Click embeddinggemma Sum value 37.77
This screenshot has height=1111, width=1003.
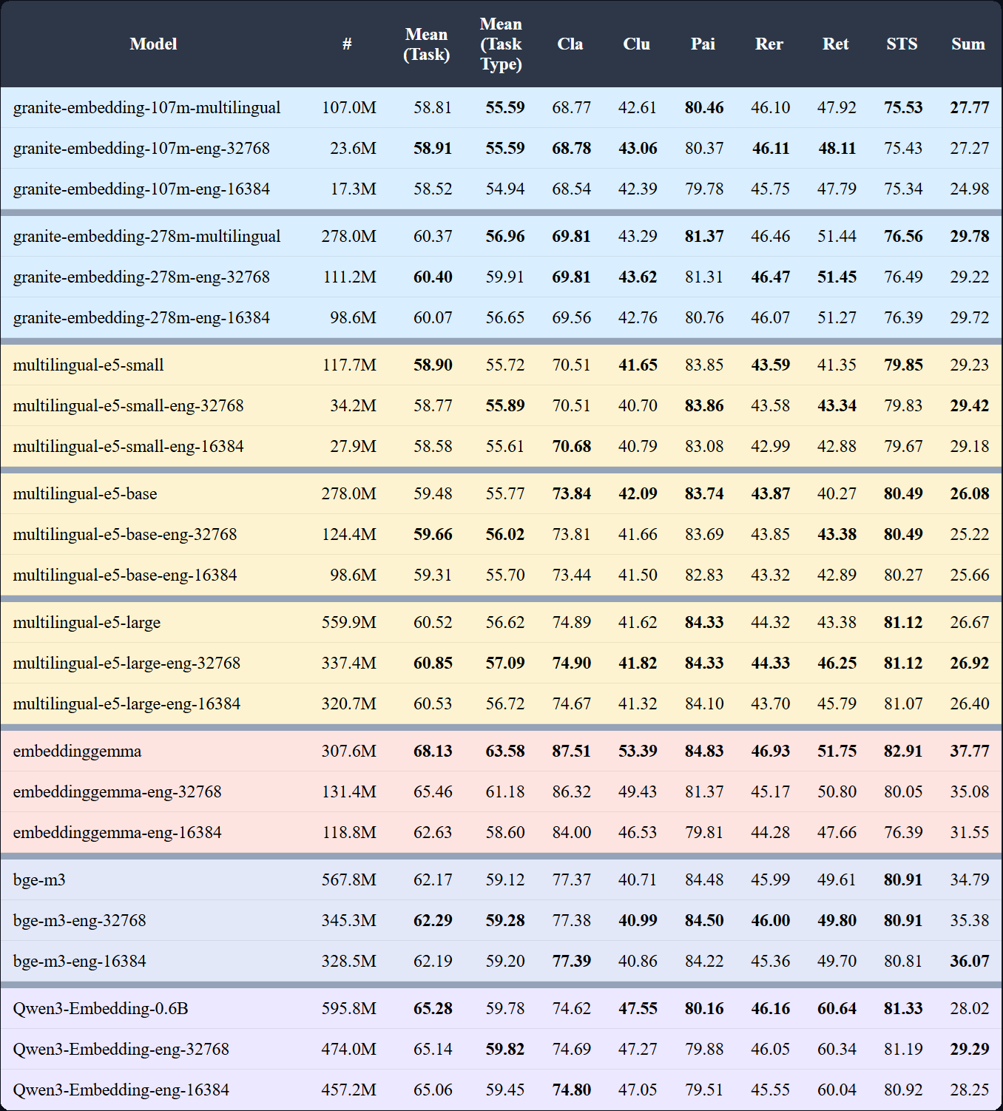pyautogui.click(x=970, y=752)
